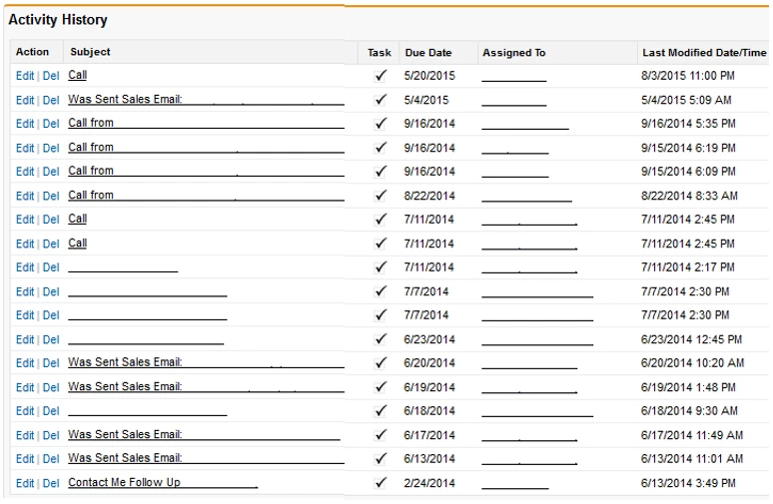
Task: Click Task checkmark for 6/17/2014 row
Action: (381, 434)
